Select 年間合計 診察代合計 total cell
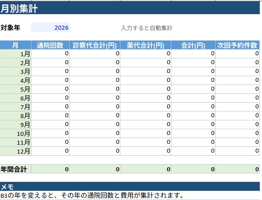The image size is (262, 200). coord(95,169)
